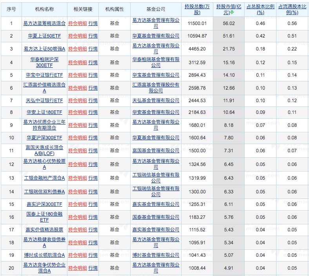Open 嘉实基金管理有限公司 in row 15
The image size is (309, 276).
tap(156, 204)
